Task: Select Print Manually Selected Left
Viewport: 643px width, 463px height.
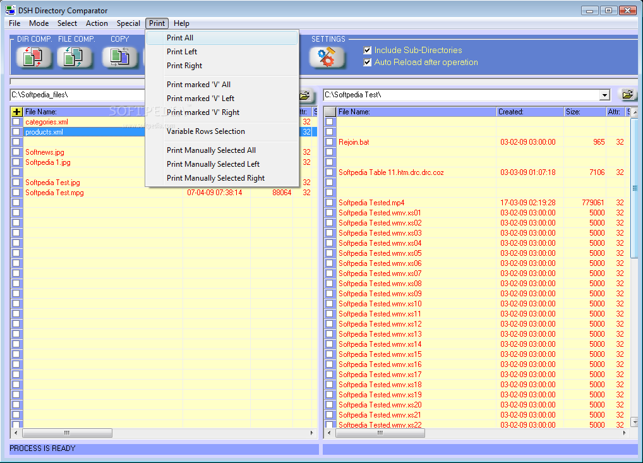Action: point(222,164)
